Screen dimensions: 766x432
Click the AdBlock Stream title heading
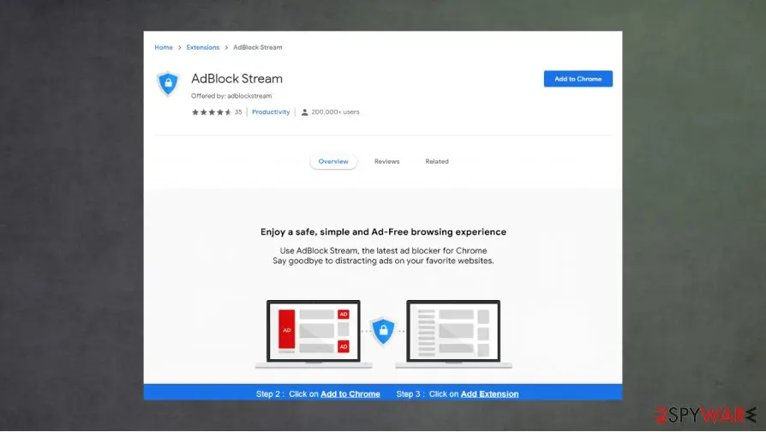(236, 79)
